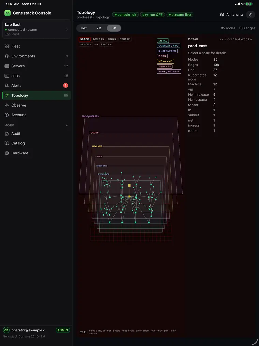Click the Hardware chip icon

click(7, 153)
